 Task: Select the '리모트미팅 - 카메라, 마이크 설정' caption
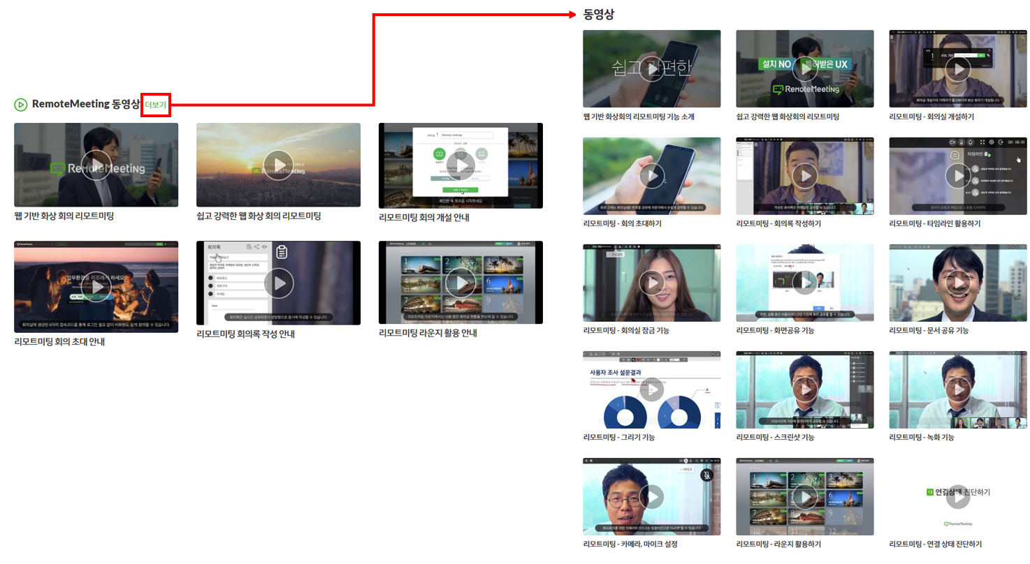click(630, 544)
